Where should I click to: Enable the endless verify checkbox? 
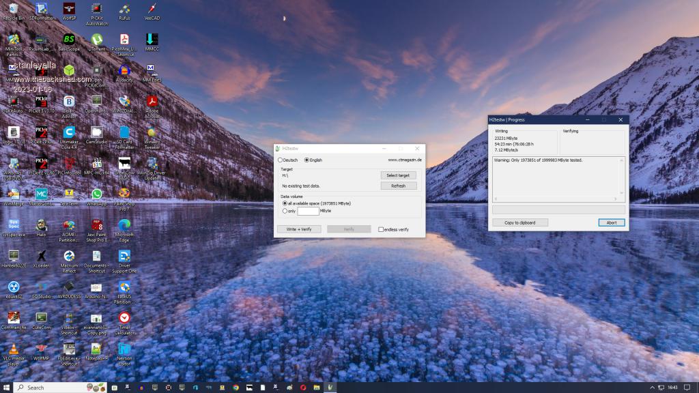(381, 229)
